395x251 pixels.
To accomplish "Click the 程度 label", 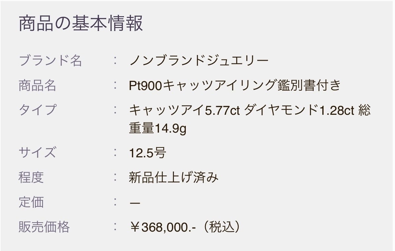I will (x=31, y=177).
